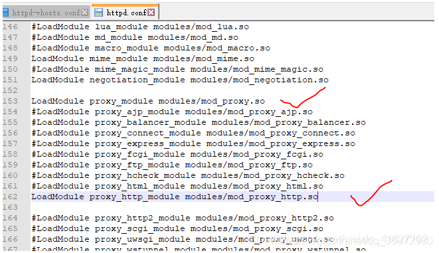The image size is (439, 253).
Task: Click the LoadModule proxy_module line
Action: pos(148,102)
